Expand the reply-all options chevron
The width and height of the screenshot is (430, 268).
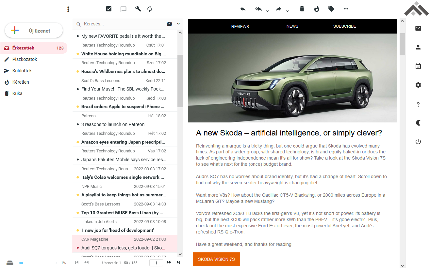(267, 11)
